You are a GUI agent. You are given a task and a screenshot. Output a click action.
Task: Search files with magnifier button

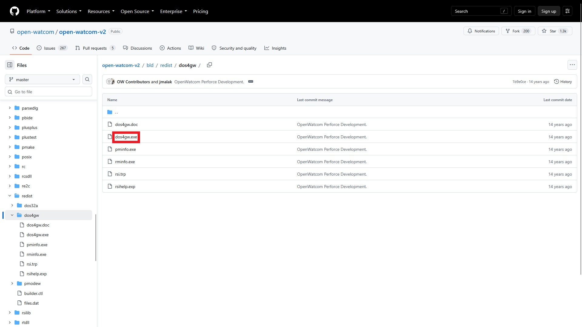pos(87,80)
